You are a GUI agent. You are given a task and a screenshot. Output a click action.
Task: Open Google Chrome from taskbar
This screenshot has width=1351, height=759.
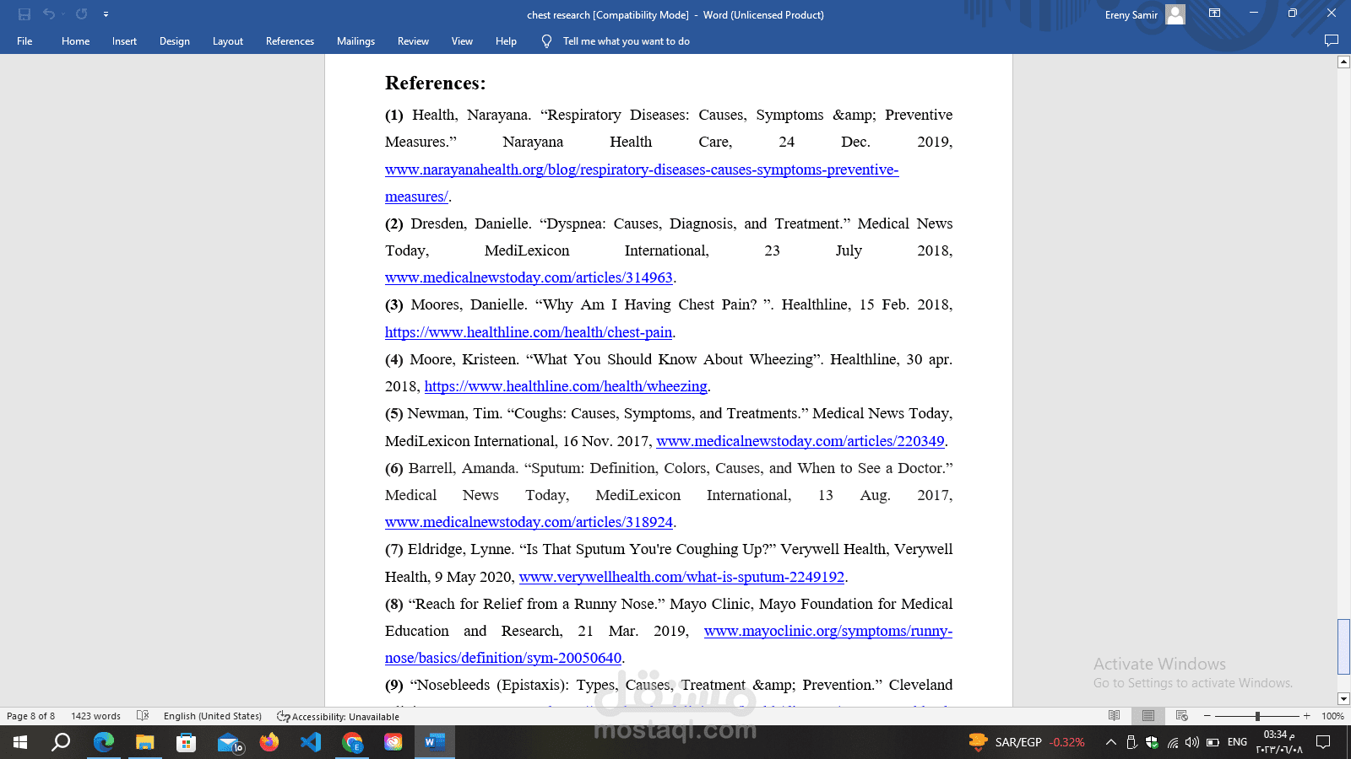tap(352, 742)
